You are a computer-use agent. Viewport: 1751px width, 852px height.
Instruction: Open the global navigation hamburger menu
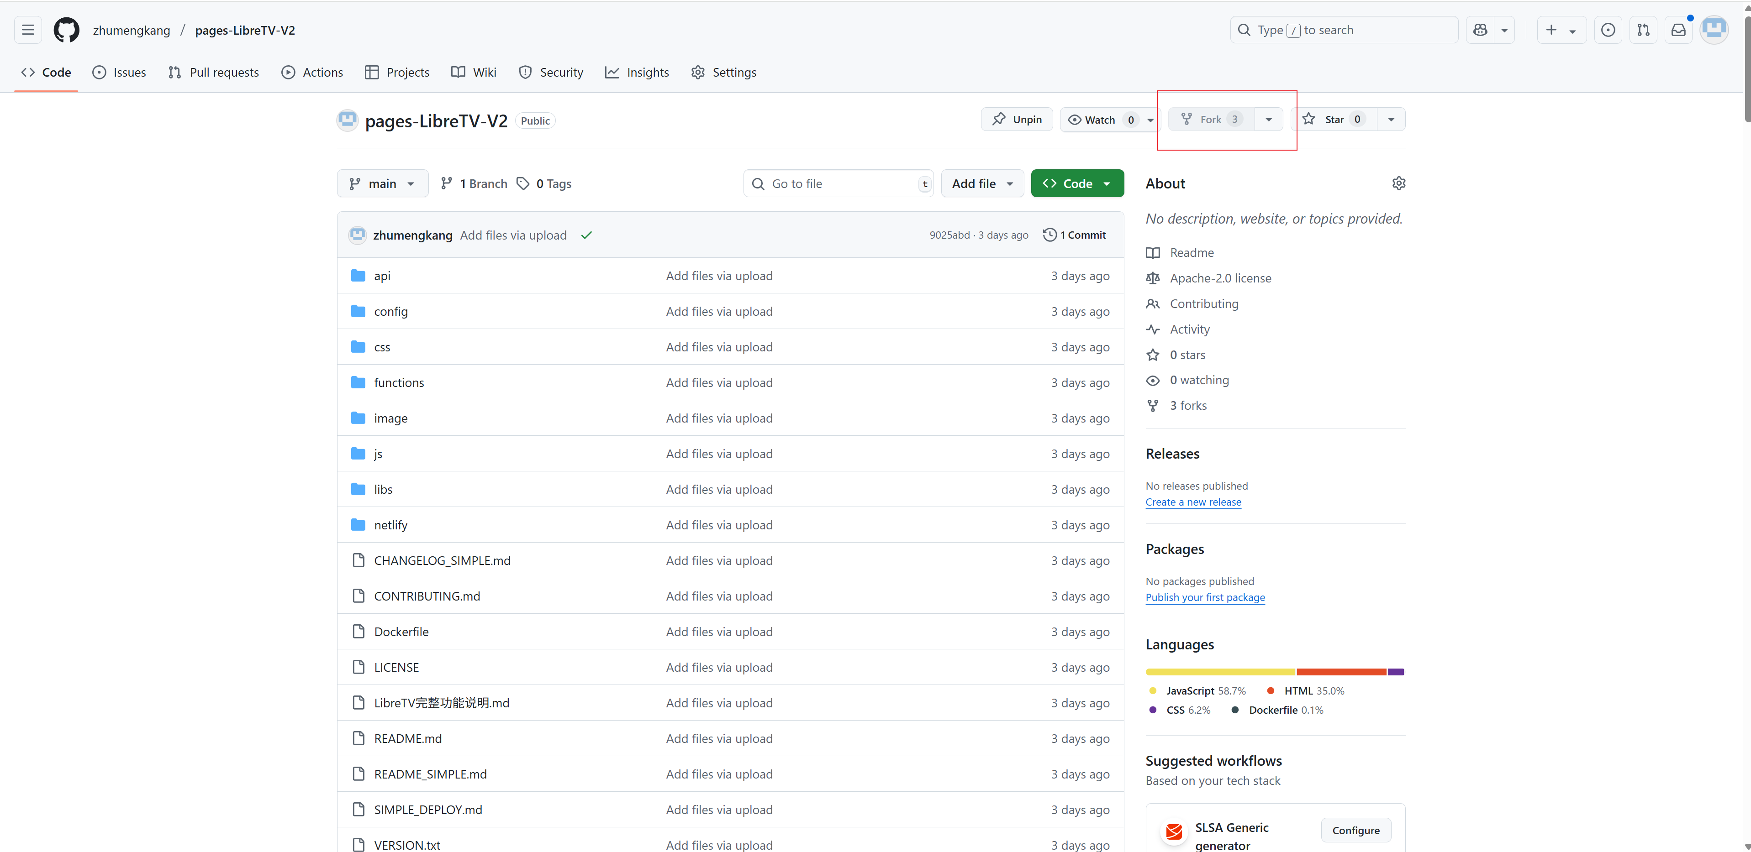pos(28,30)
